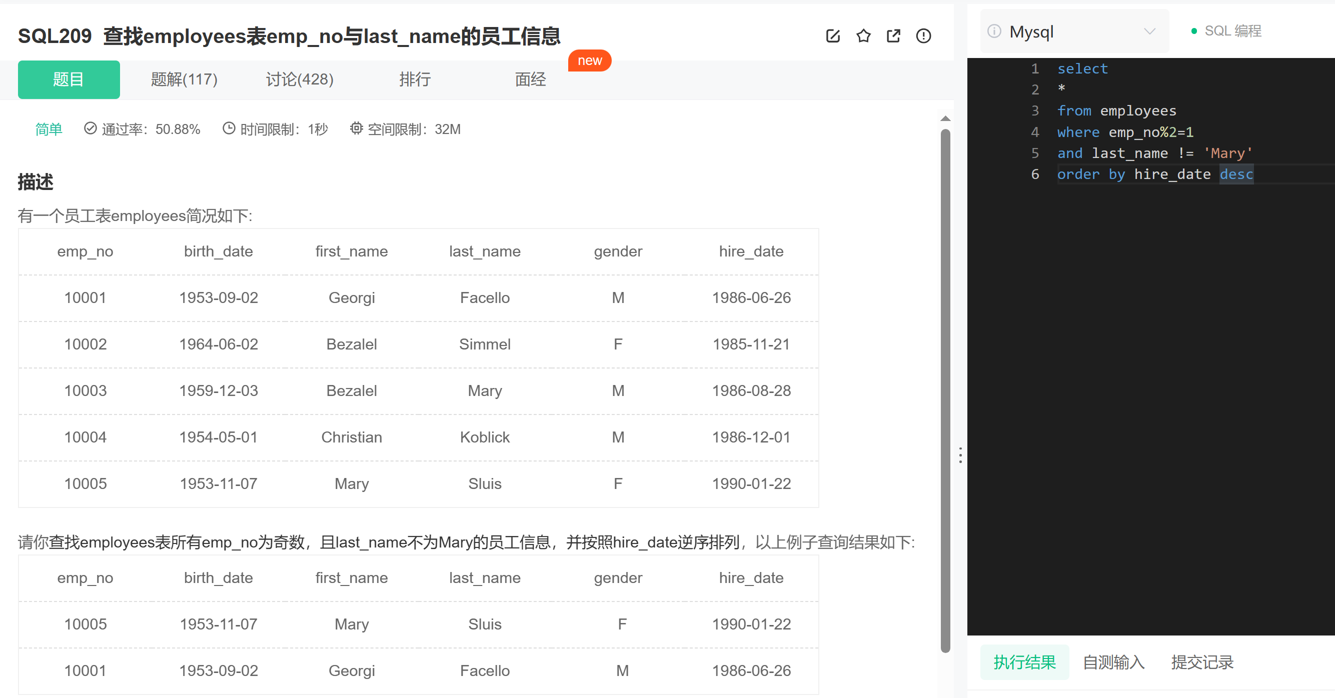Open the 面经 tab
The height and width of the screenshot is (698, 1335).
click(x=530, y=79)
